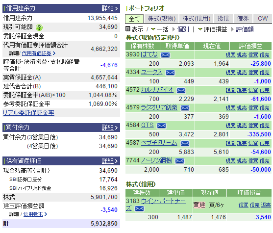Click 現売 in the ラクオリア創薬 row

[242, 108]
